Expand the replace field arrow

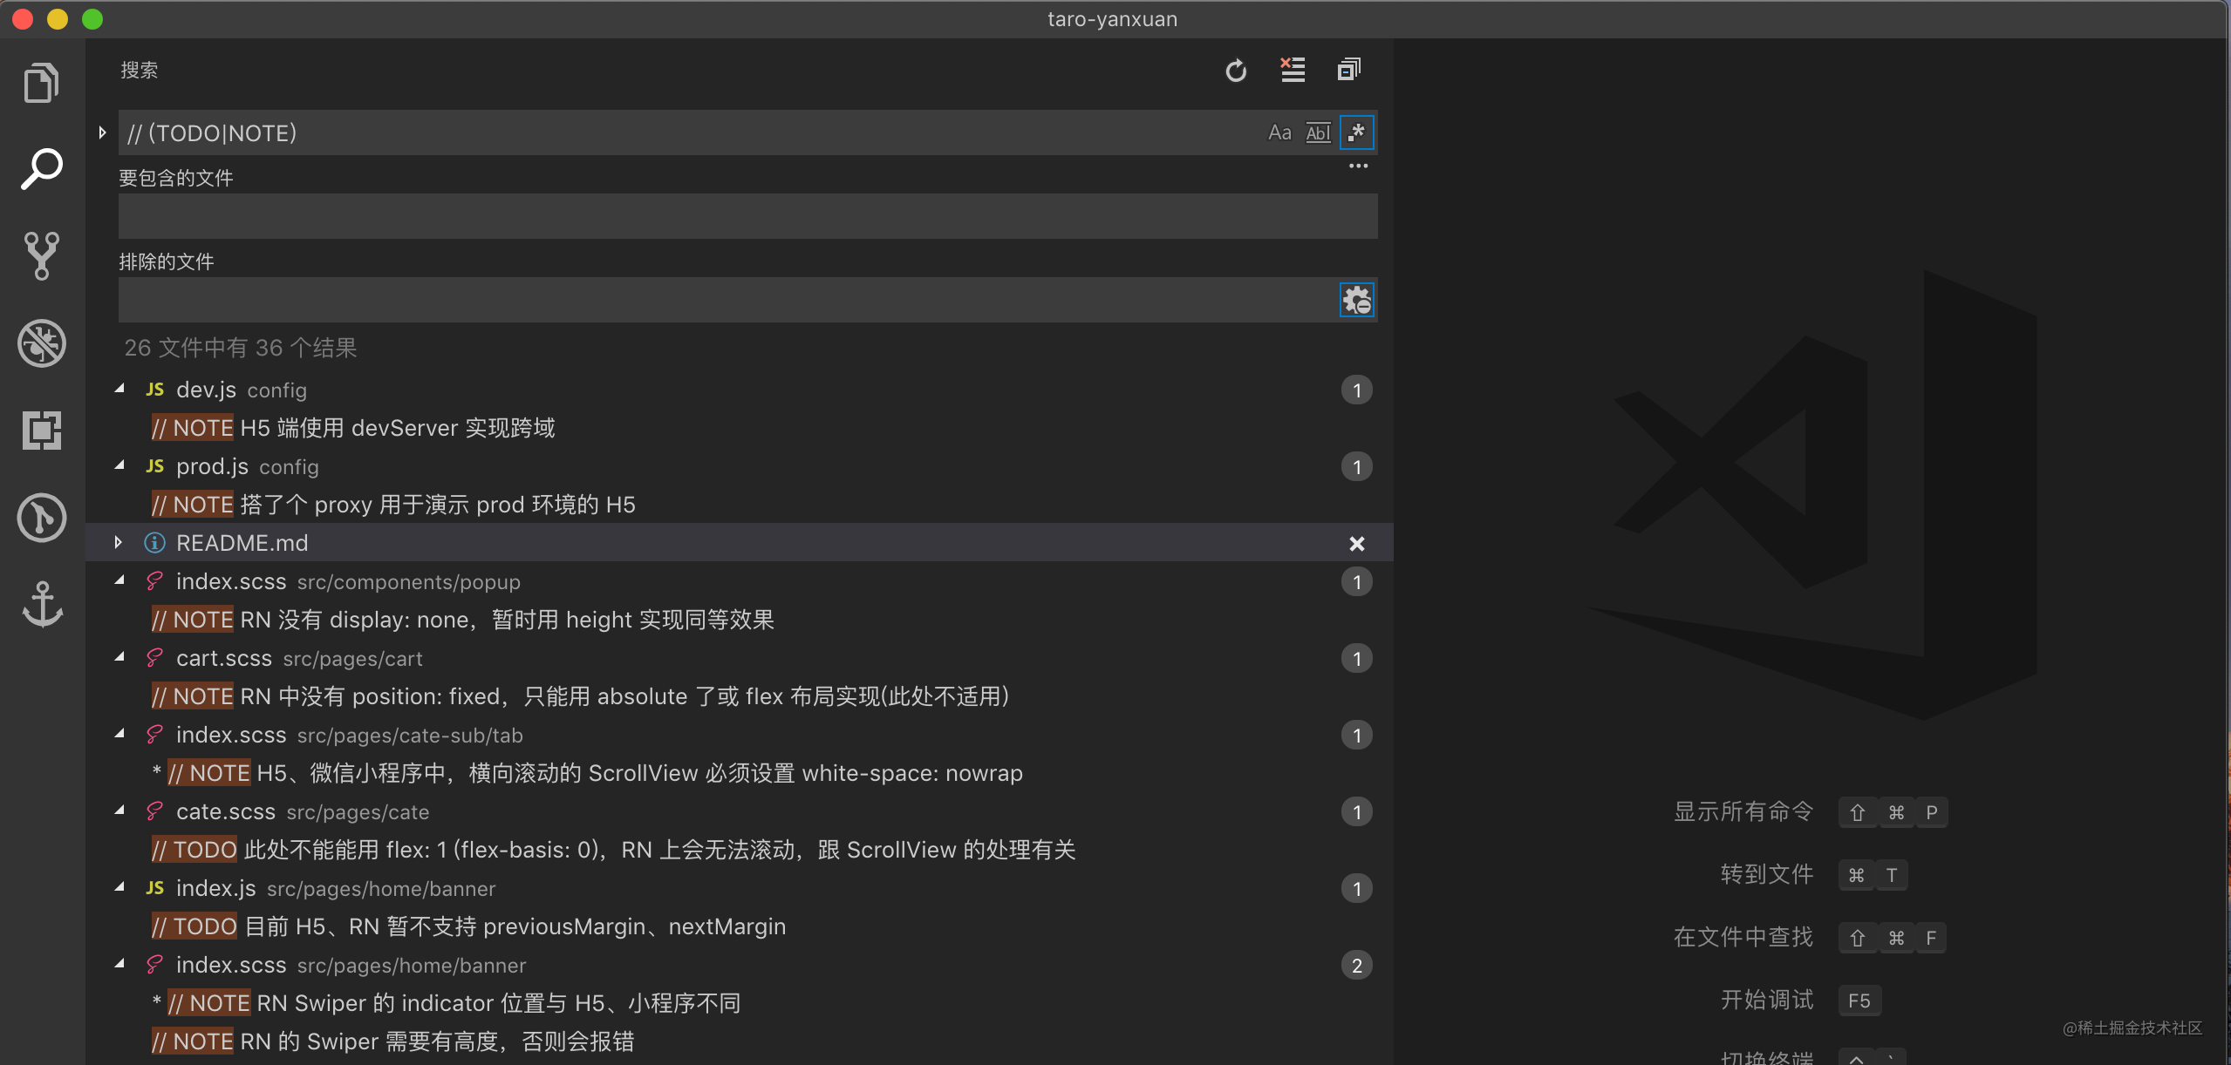click(x=102, y=132)
